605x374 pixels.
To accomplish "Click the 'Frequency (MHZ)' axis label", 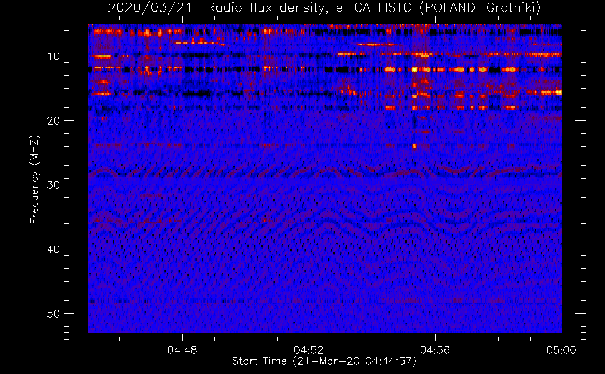I will (x=34, y=180).
